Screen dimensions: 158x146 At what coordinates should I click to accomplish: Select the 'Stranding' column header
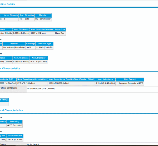coord(29,15)
